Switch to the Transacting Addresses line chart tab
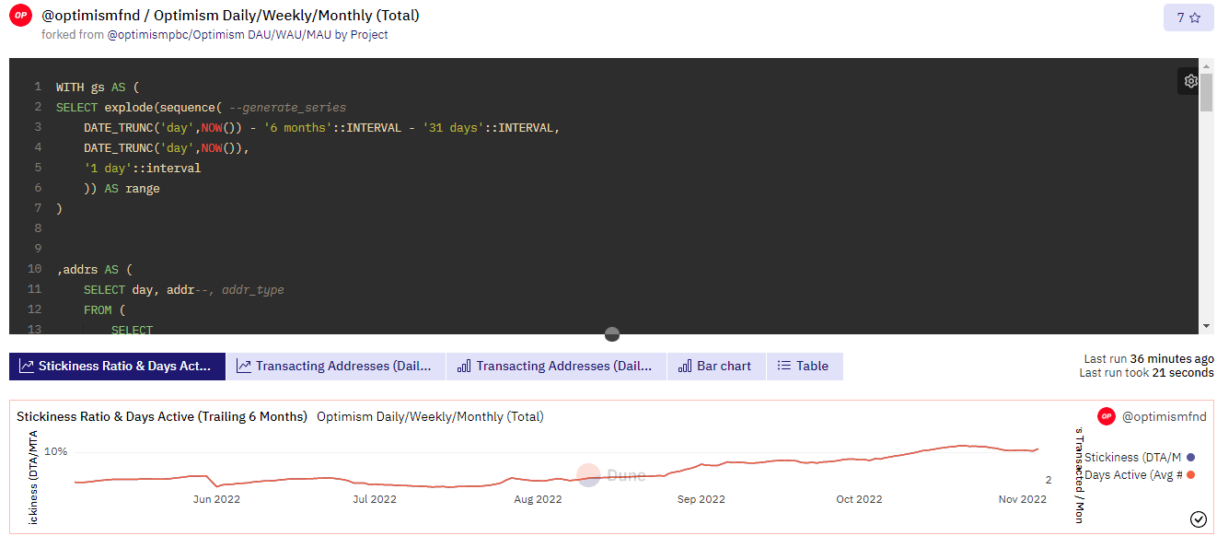This screenshot has height=536, width=1217. tap(335, 367)
